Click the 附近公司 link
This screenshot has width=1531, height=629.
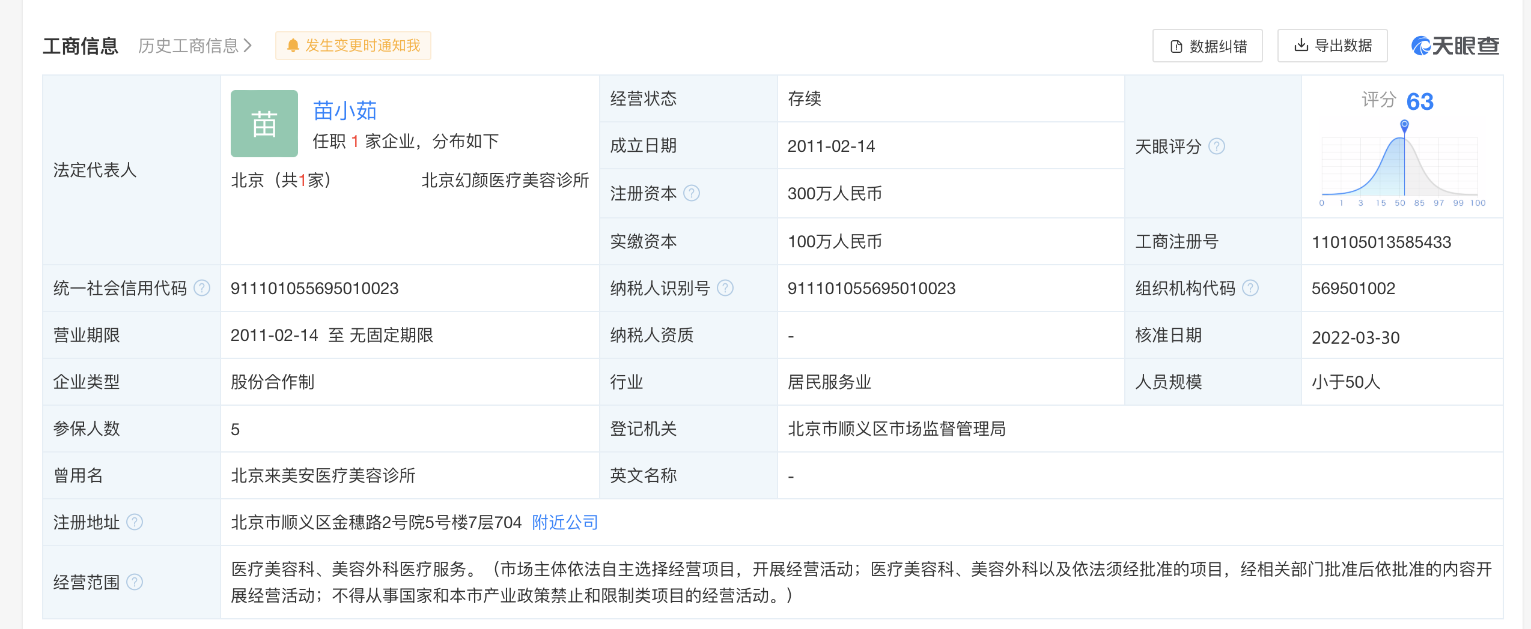click(565, 522)
